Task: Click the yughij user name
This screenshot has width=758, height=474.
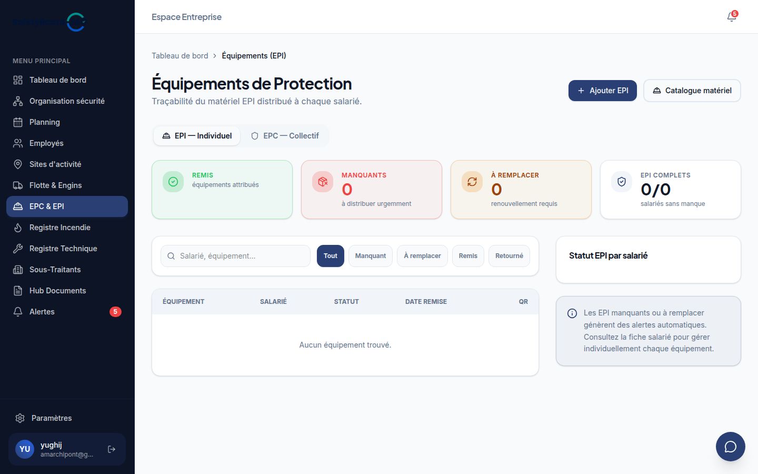Action: [51, 445]
